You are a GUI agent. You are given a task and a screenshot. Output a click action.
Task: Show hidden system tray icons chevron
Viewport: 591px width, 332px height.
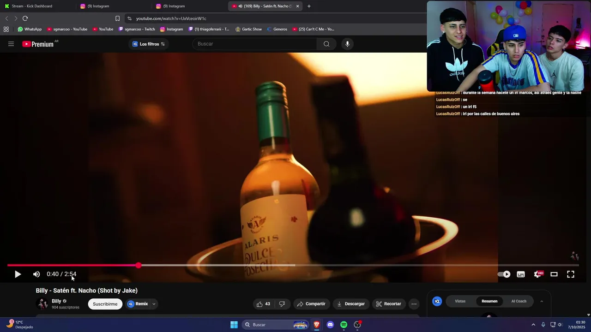(x=533, y=325)
